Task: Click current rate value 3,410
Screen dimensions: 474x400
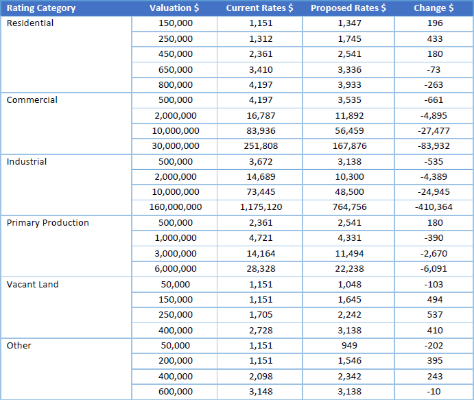Action: point(261,70)
